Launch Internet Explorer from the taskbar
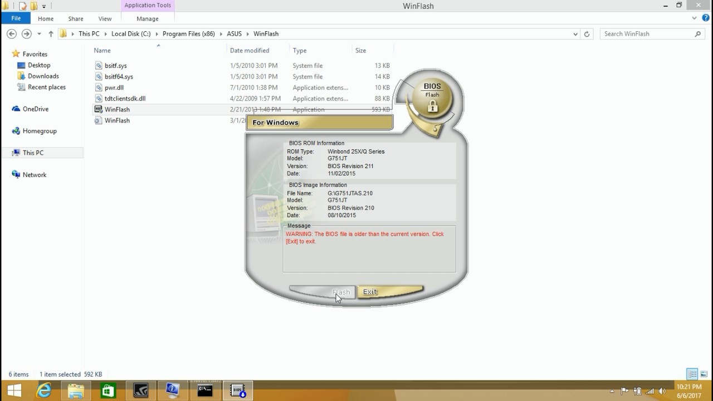713x401 pixels. coord(44,391)
